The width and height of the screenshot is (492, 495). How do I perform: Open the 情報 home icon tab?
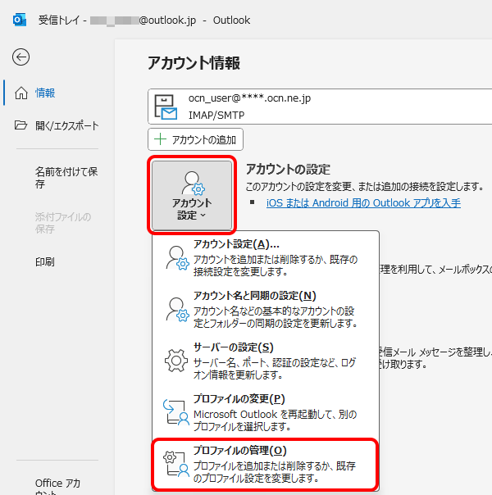click(x=21, y=93)
